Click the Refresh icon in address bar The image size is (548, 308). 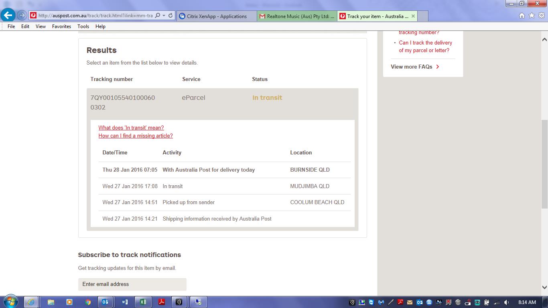[170, 16]
